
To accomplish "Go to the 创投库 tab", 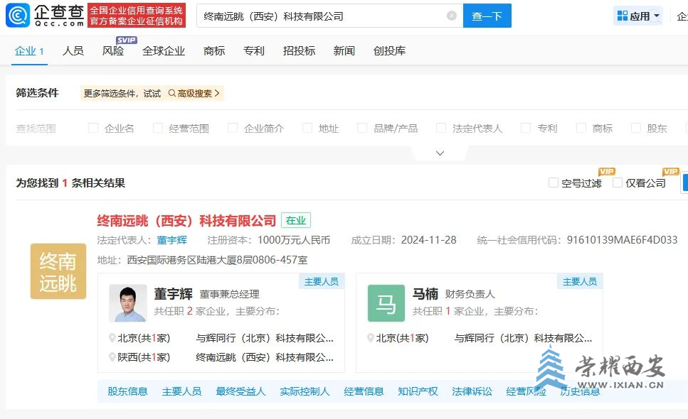I will [x=389, y=51].
